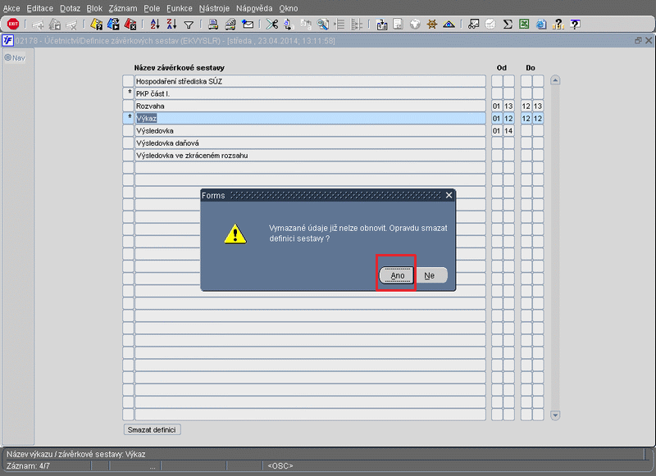Select row Hospodaření střediska SÚZ
Image resolution: width=656 pixels, height=476 pixels.
pos(310,81)
